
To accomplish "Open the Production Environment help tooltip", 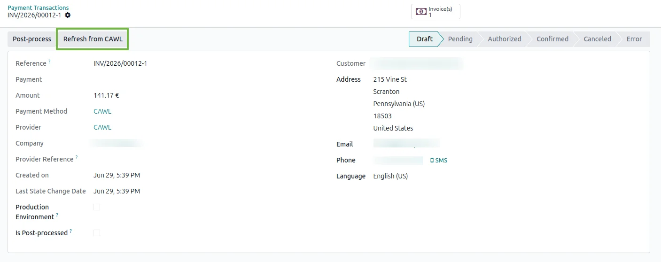I will (x=57, y=215).
